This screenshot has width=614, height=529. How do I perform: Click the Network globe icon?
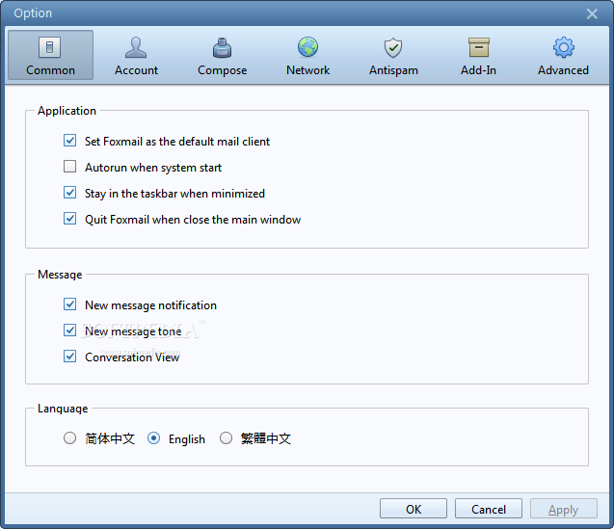coord(307,47)
